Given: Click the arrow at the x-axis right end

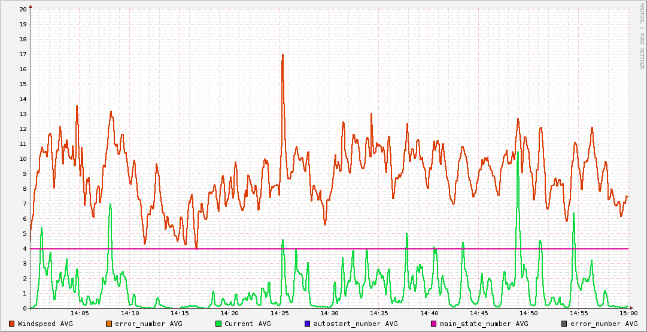Looking at the screenshot, I should (631, 308).
